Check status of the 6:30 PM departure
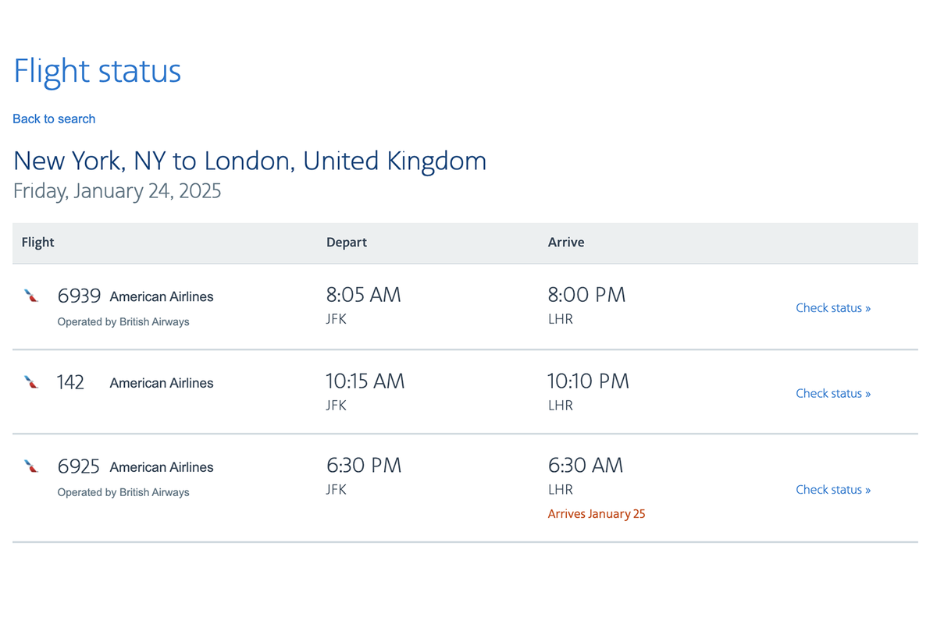The width and height of the screenshot is (937, 624). [833, 489]
